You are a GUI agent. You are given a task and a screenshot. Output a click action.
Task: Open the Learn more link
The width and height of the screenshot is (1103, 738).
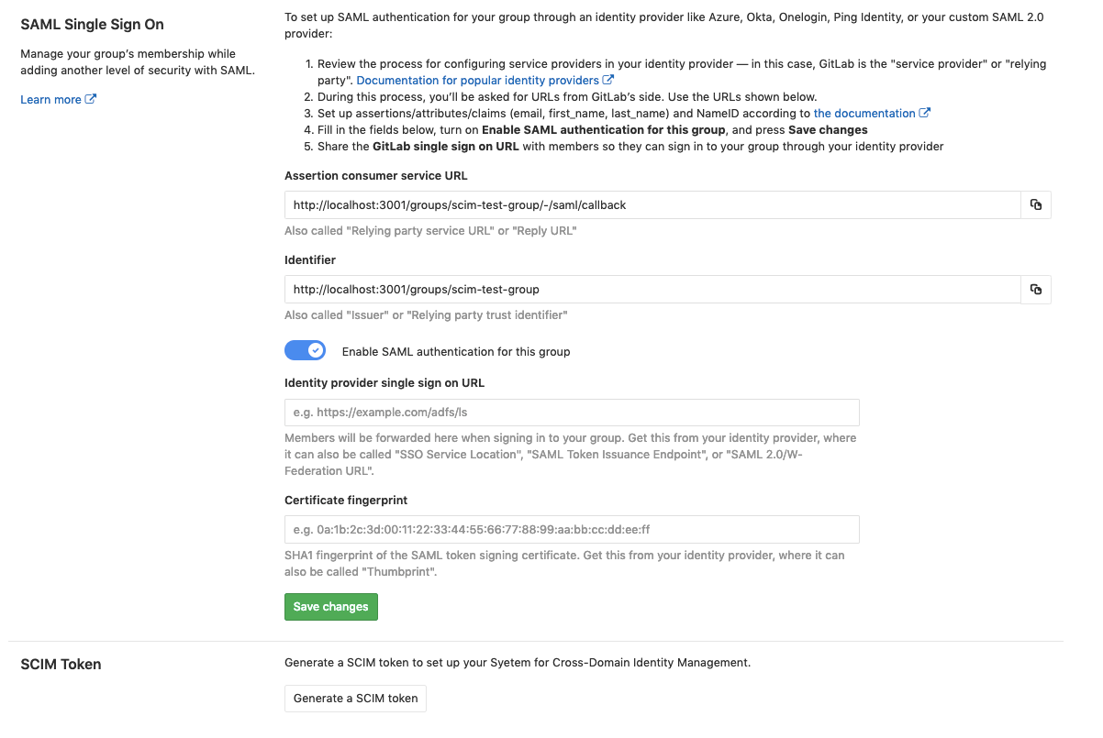click(50, 99)
